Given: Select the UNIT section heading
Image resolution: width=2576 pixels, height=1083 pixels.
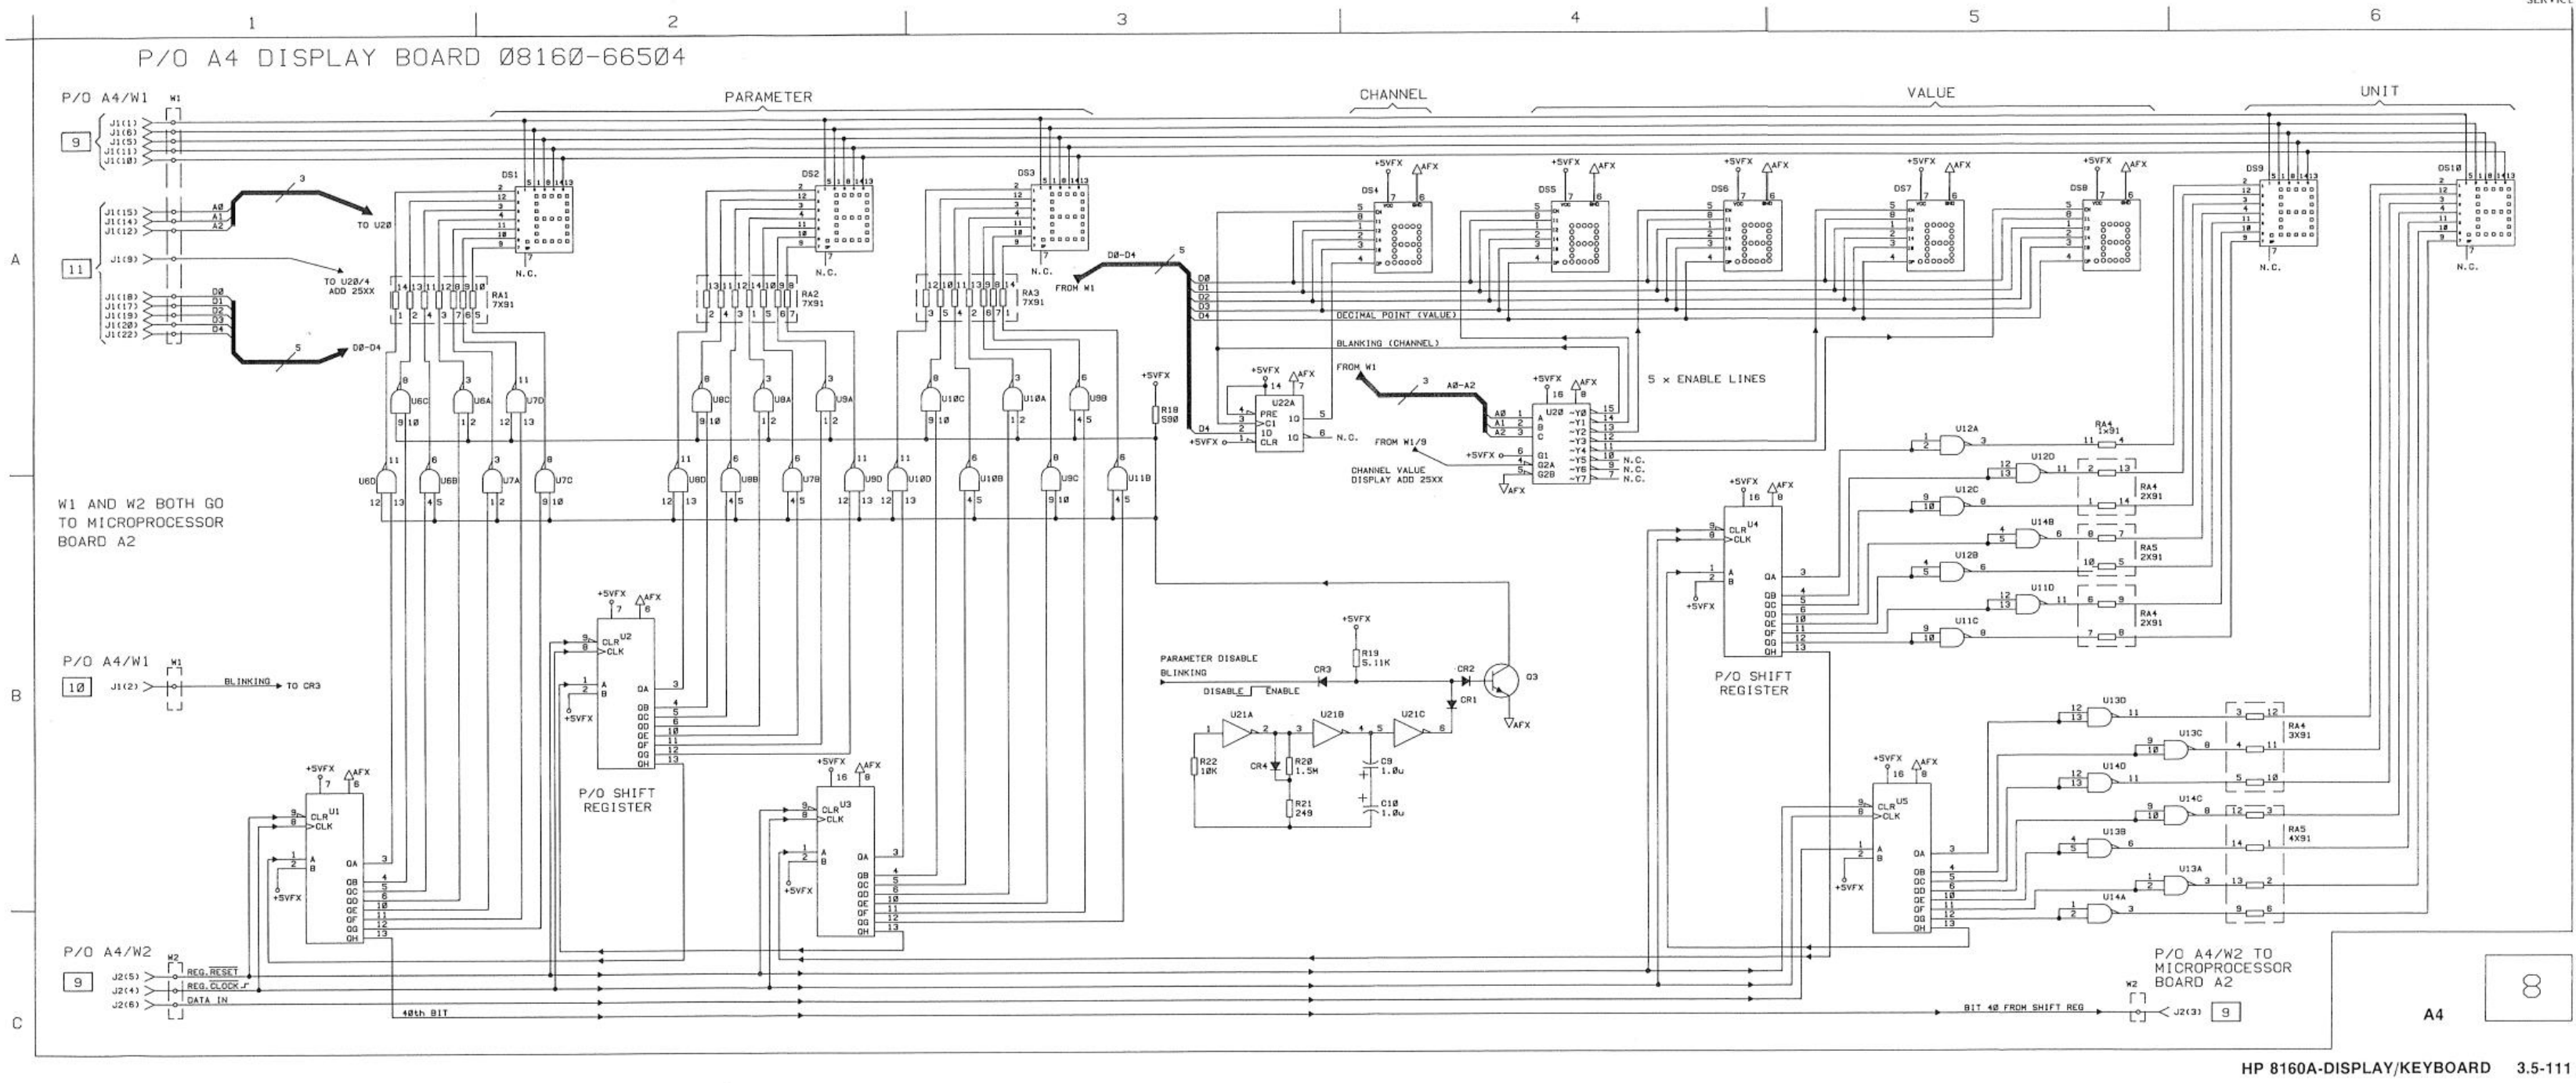Looking at the screenshot, I should (x=2379, y=91).
